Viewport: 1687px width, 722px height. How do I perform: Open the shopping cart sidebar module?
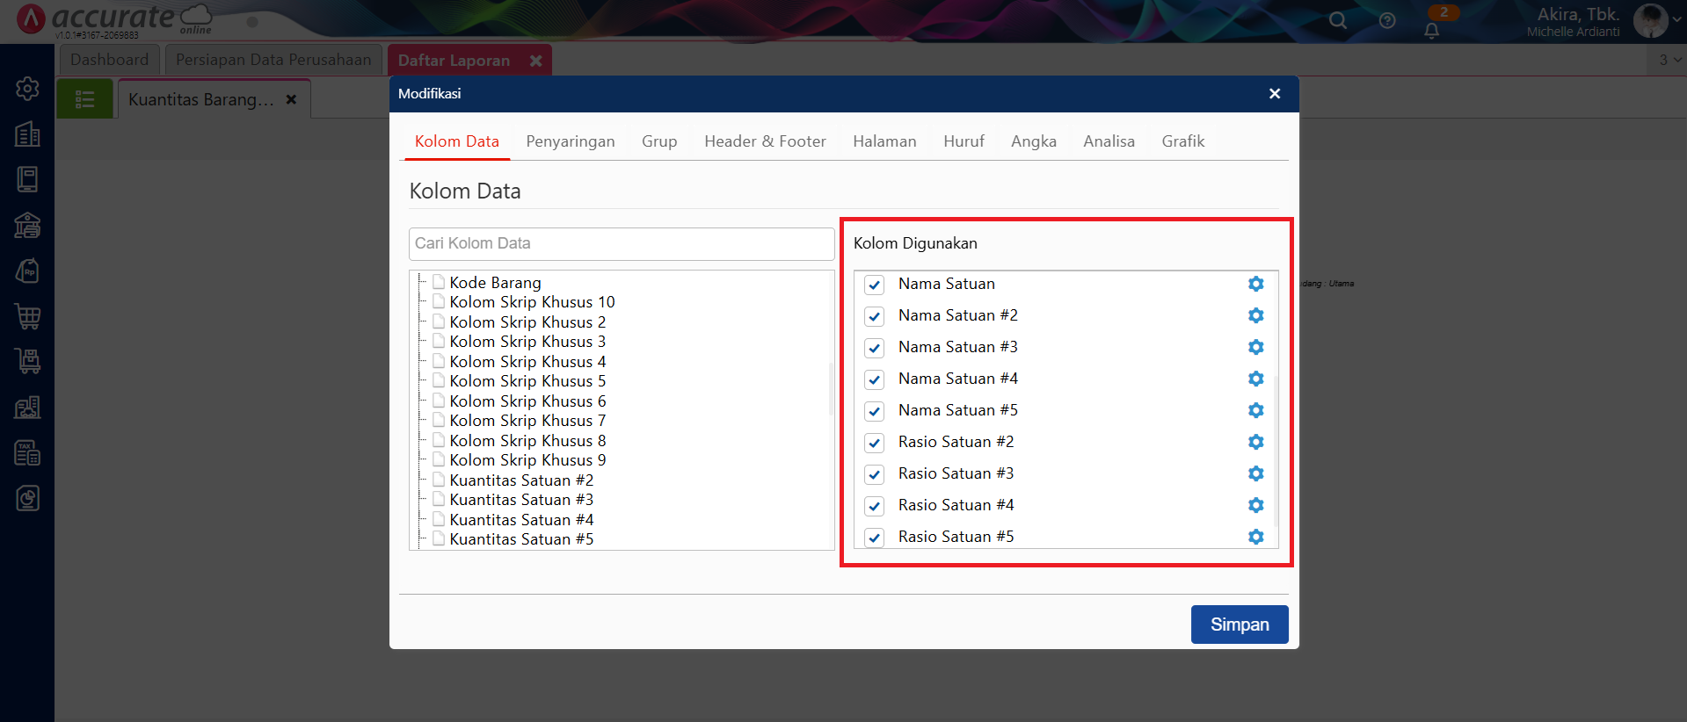tap(27, 316)
